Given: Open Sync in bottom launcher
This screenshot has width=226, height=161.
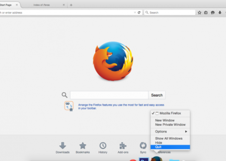Looking at the screenshot, I should click(143, 148).
